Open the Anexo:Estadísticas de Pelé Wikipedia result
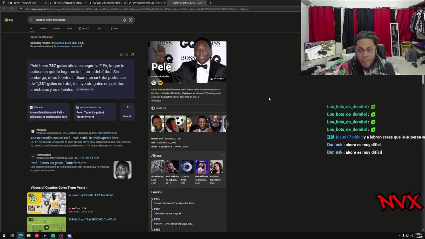 [x=74, y=138]
